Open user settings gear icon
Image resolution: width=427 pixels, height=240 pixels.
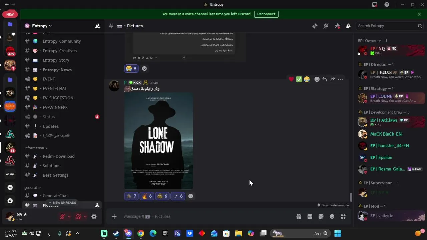pyautogui.click(x=94, y=217)
